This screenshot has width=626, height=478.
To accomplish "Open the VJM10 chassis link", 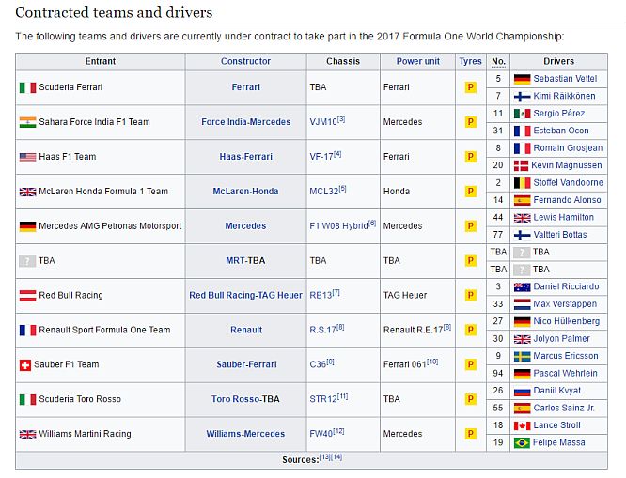I will tap(323, 122).
